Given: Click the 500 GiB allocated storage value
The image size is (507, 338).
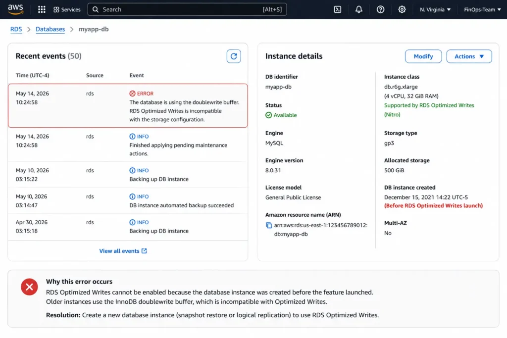Looking at the screenshot, I should click(394, 170).
